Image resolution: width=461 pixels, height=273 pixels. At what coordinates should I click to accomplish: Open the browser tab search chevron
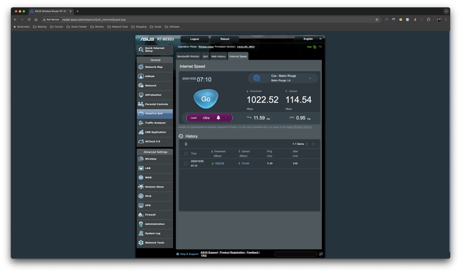[x=446, y=11]
